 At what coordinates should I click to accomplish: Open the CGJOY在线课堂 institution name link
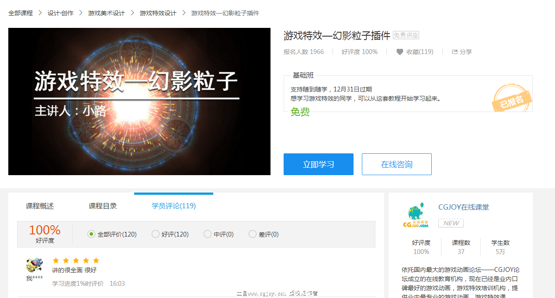click(x=464, y=207)
